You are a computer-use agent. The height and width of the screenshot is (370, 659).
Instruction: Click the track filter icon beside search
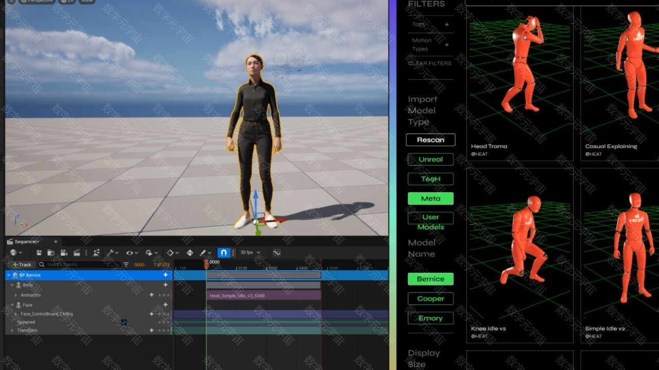coord(126,265)
